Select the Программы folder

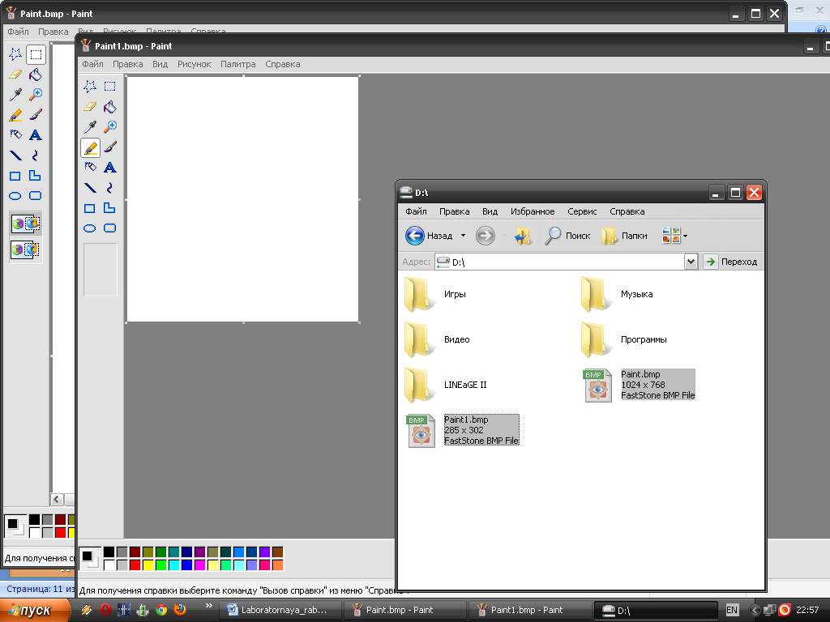click(x=624, y=339)
